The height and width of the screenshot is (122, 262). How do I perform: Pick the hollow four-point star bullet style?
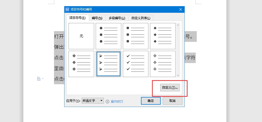point(163,64)
